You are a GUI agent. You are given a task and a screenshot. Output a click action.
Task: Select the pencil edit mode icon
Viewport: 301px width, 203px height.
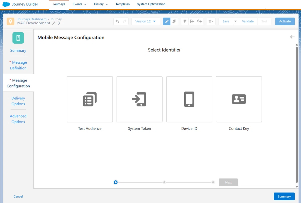167,21
